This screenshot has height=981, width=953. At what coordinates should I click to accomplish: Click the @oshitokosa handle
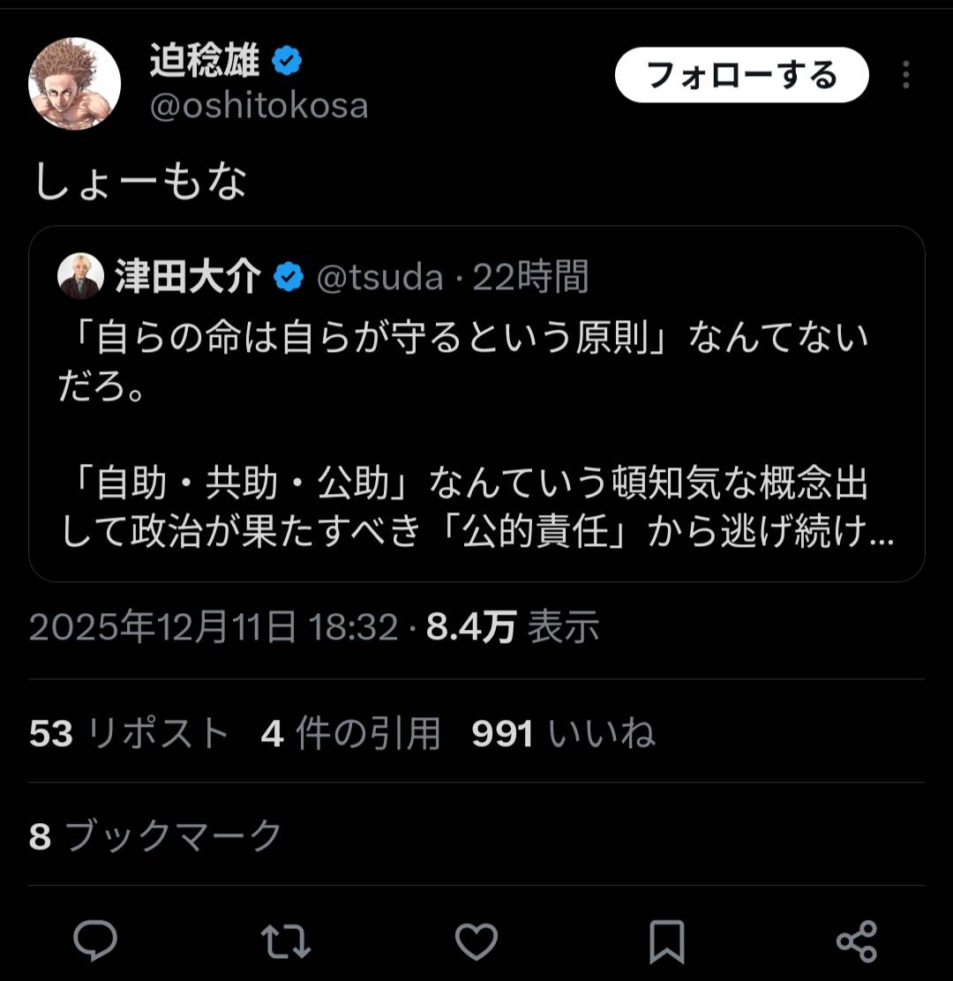tap(259, 106)
